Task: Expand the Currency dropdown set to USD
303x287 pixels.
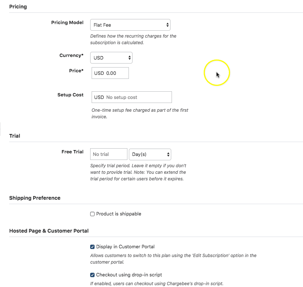Action: (111, 58)
